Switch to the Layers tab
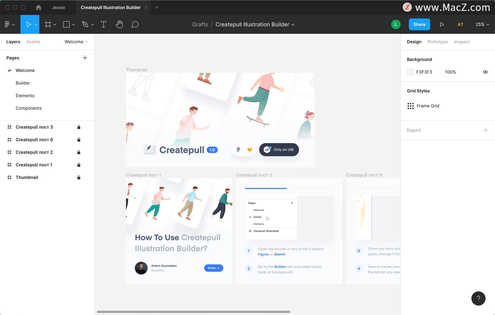495x315 pixels. (x=13, y=42)
